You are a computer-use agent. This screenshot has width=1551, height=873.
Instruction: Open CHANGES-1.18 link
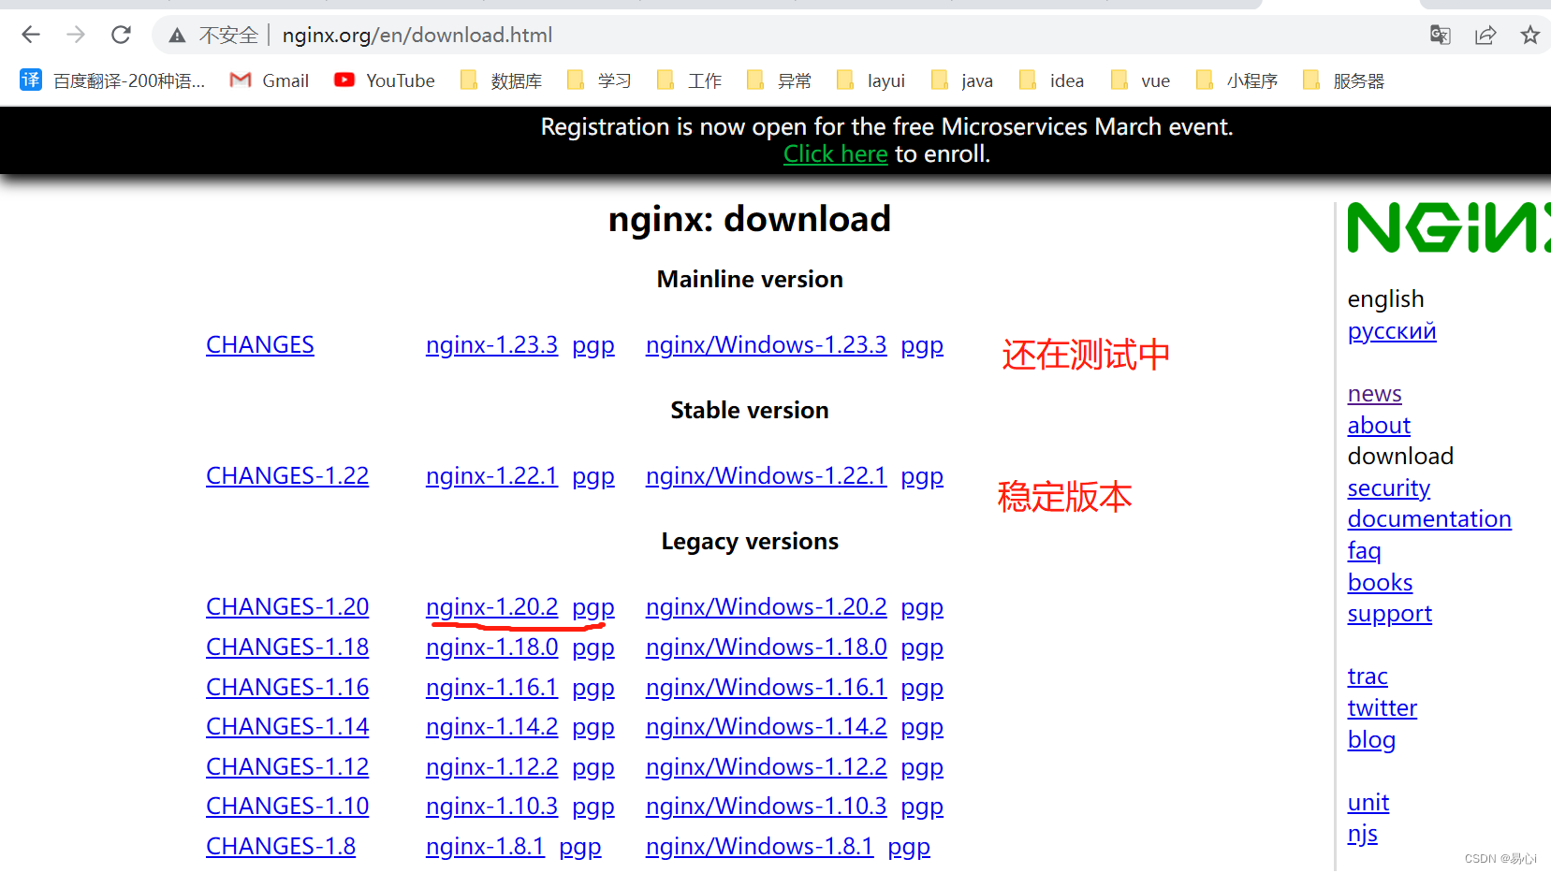(x=287, y=647)
